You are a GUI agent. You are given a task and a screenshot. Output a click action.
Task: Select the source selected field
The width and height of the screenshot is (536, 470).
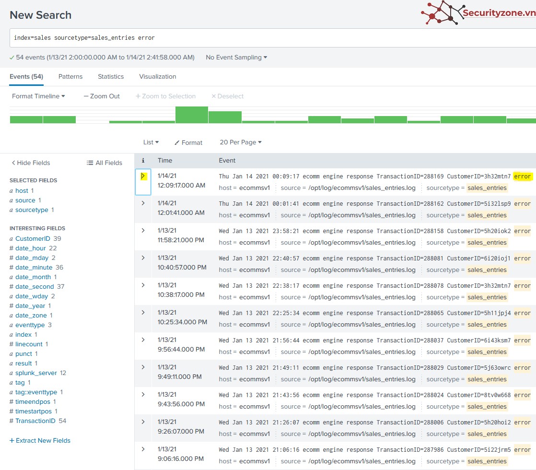25,200
